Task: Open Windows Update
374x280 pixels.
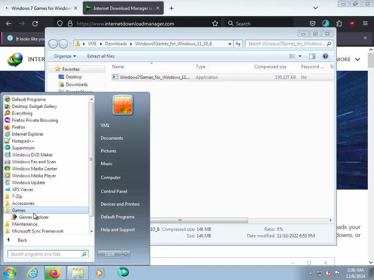Action: point(28,182)
